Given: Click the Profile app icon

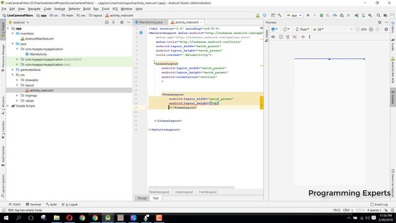Looking at the screenshot, I should (335, 15).
